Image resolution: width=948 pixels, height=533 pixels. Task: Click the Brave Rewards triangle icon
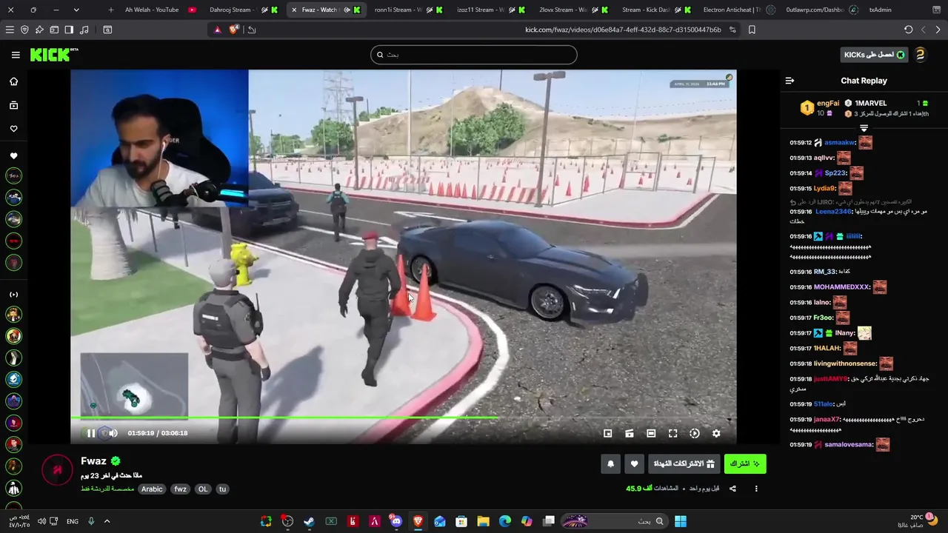pos(217,30)
